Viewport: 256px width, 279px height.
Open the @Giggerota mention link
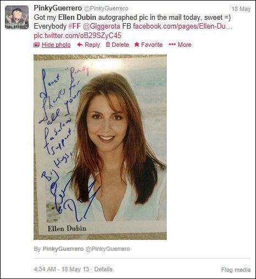tap(101, 26)
